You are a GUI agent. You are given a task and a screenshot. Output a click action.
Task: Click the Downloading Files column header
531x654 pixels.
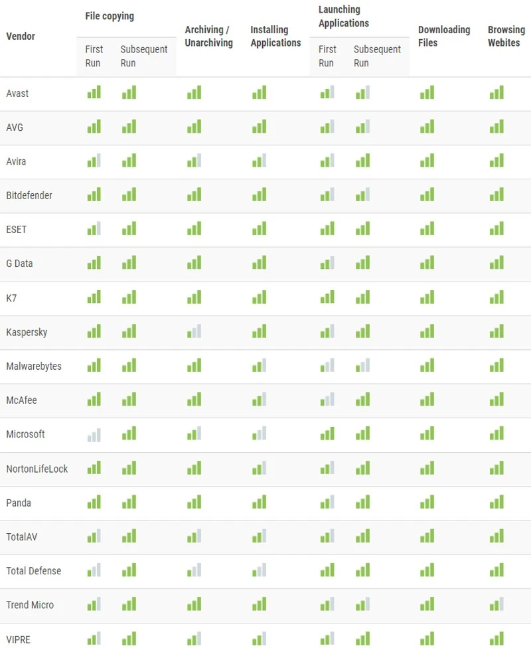(443, 37)
